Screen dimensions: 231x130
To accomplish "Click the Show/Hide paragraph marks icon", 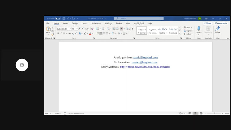I will coord(132,29).
